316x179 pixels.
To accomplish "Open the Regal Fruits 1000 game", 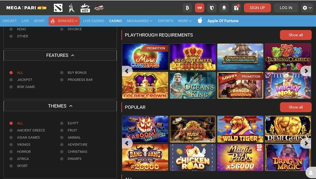I will [x=193, y=57].
